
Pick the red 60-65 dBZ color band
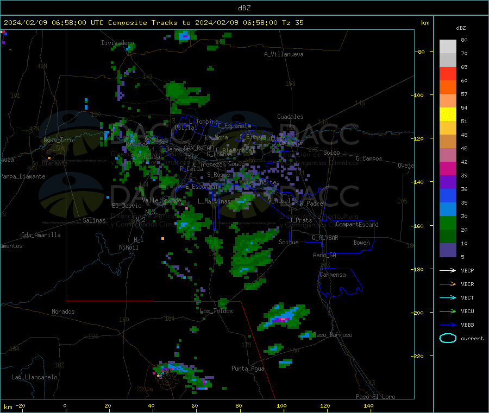tap(448, 73)
